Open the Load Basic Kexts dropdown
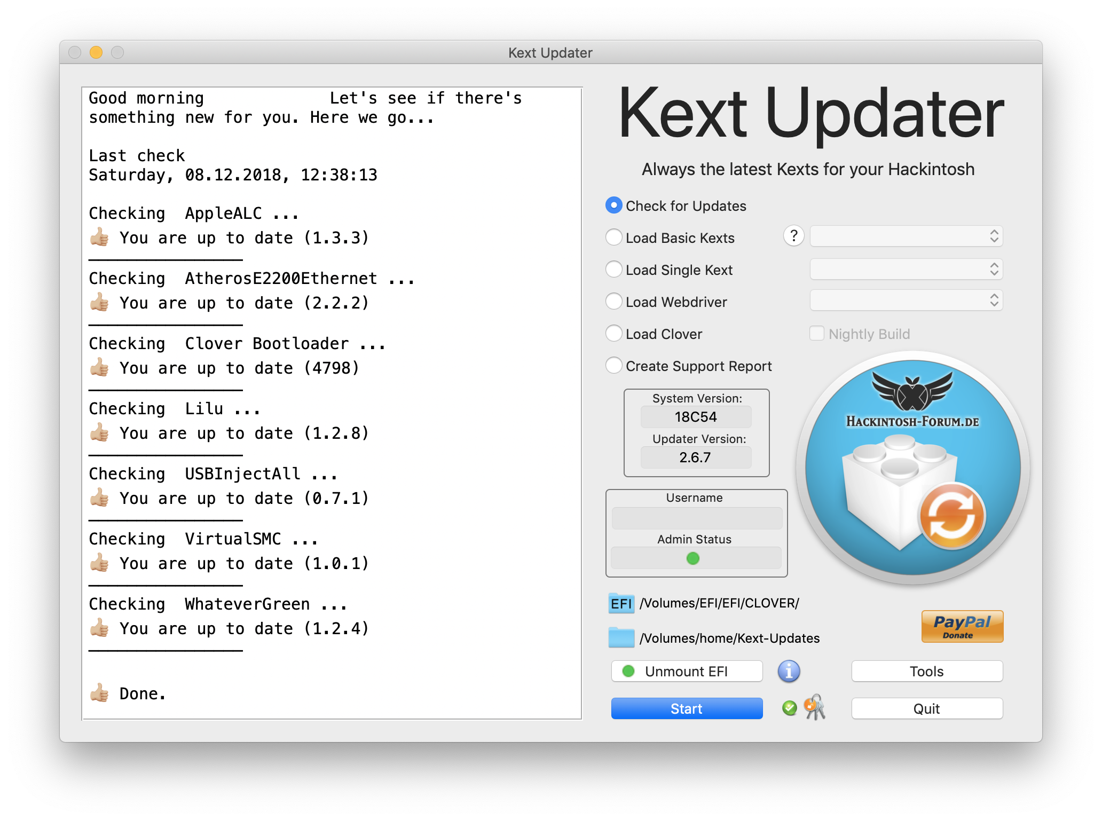This screenshot has height=821, width=1102. (906, 236)
